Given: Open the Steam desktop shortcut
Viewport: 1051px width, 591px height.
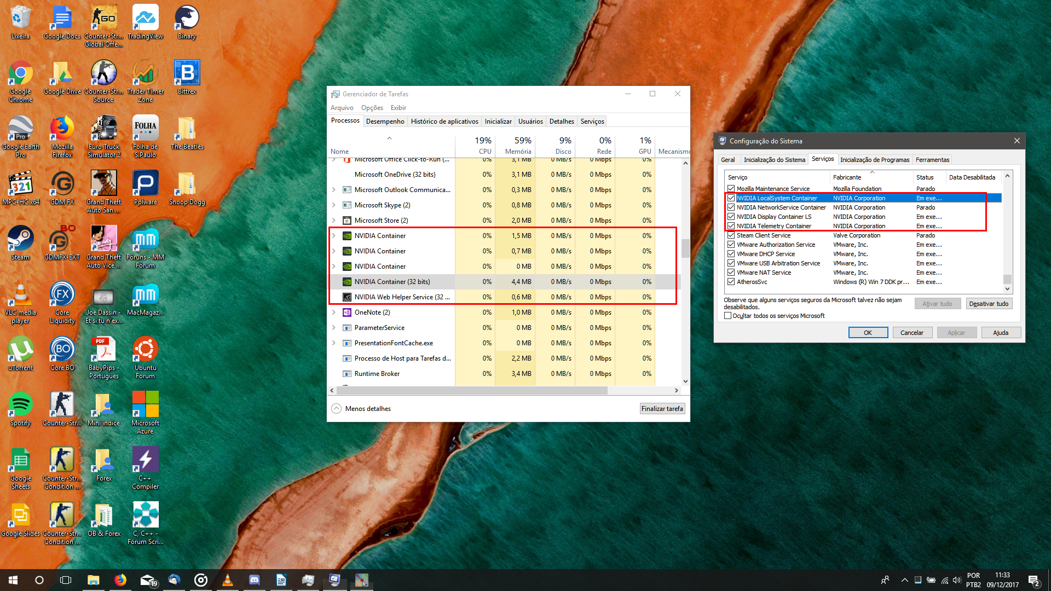Looking at the screenshot, I should [x=21, y=243].
